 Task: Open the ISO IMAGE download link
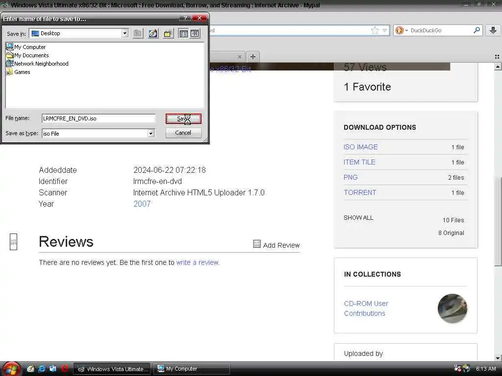coord(360,147)
